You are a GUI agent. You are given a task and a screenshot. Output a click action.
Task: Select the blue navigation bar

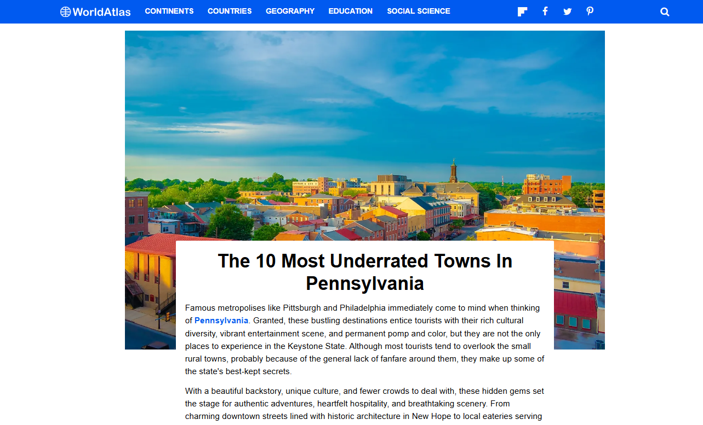point(351,11)
